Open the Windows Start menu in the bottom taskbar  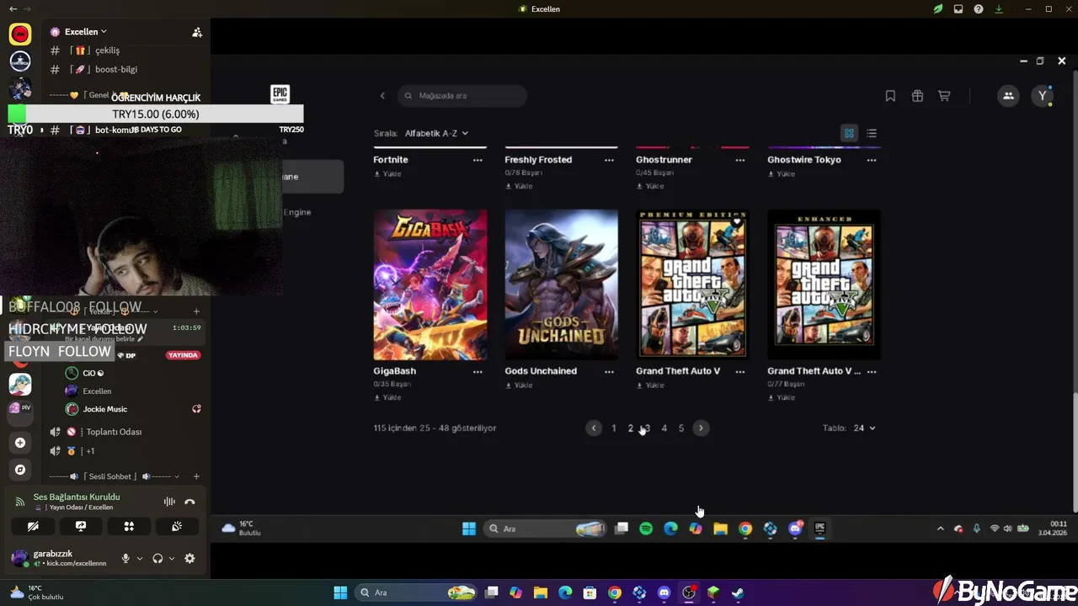(x=340, y=593)
